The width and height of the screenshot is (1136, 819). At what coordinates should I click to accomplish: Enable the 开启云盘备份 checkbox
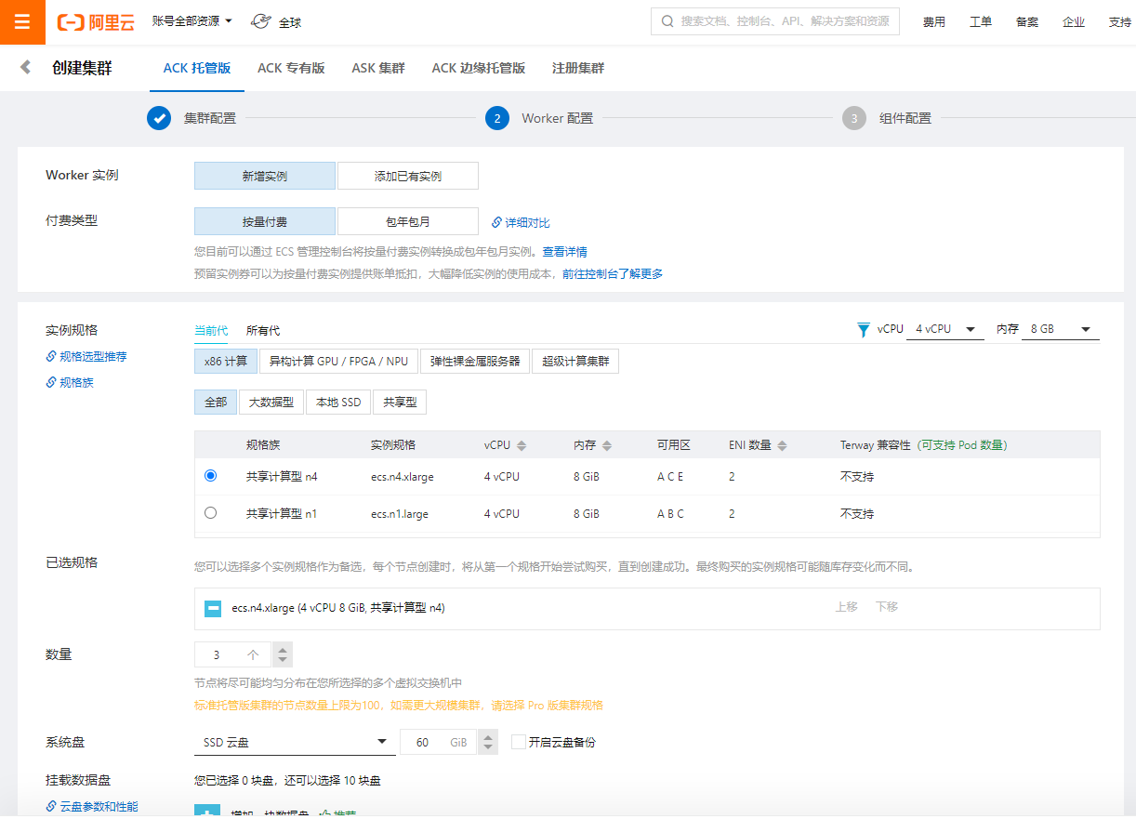[519, 742]
